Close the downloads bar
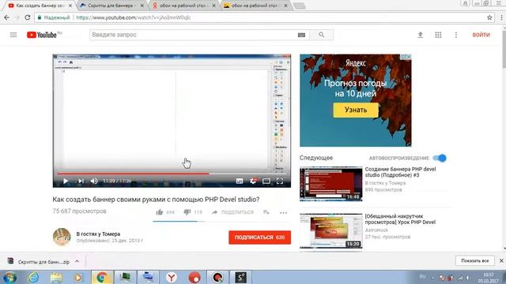 click(x=501, y=260)
